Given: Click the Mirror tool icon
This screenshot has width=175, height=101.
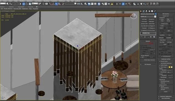Looking at the screenshot, I should (78, 4).
